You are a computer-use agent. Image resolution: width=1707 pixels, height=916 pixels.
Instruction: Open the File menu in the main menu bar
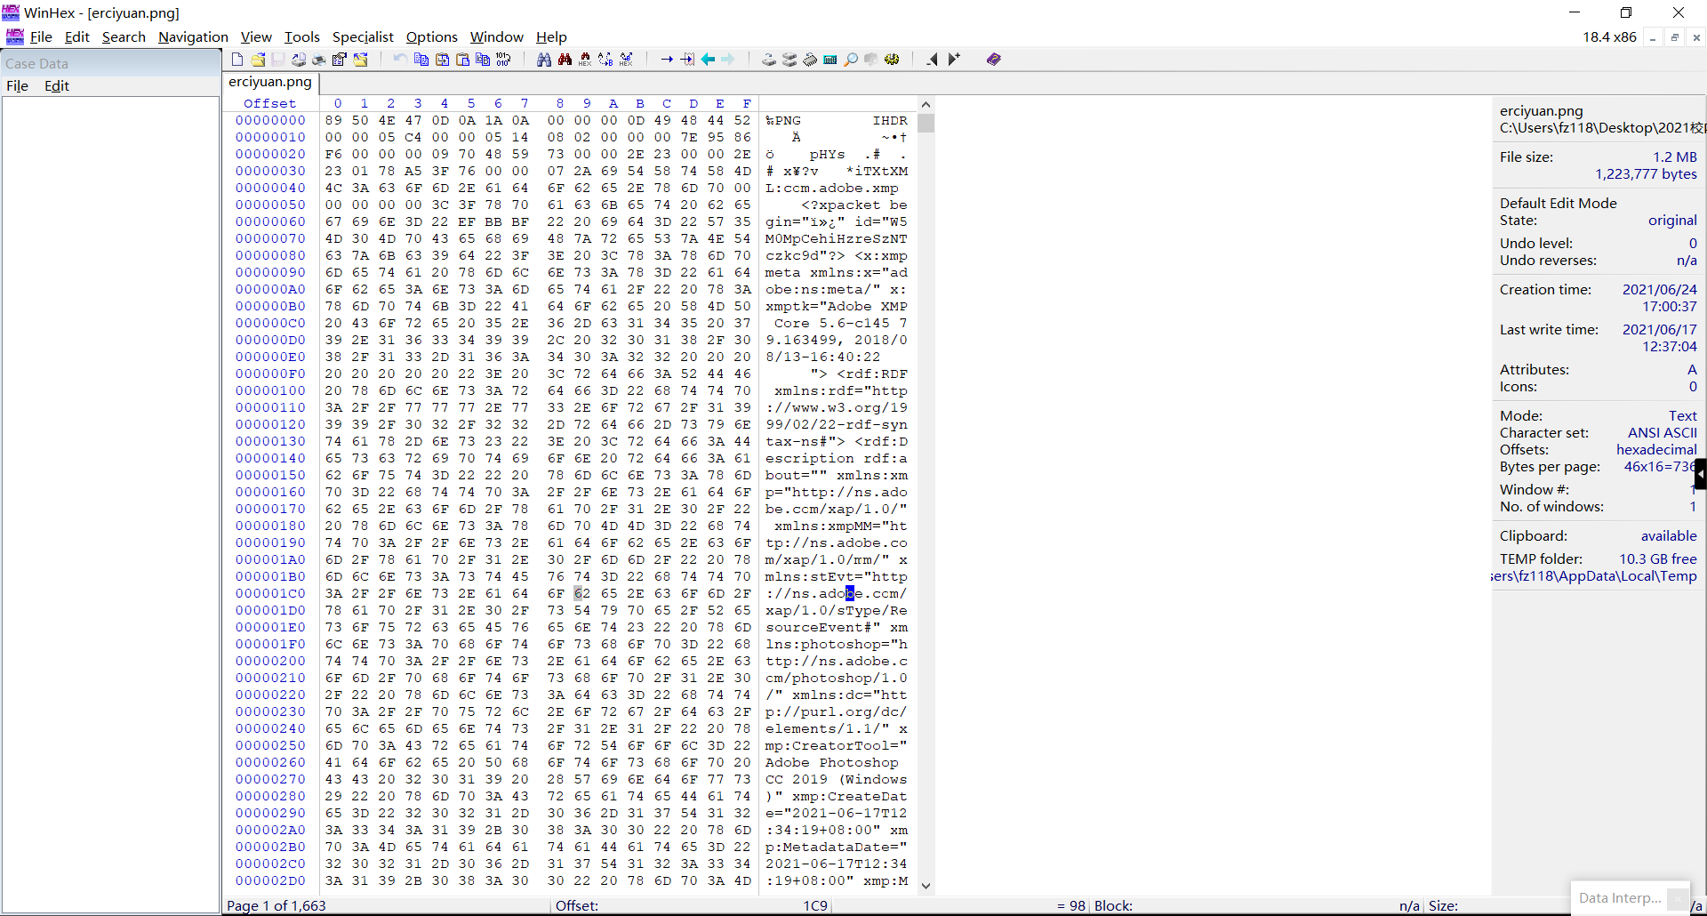41,37
